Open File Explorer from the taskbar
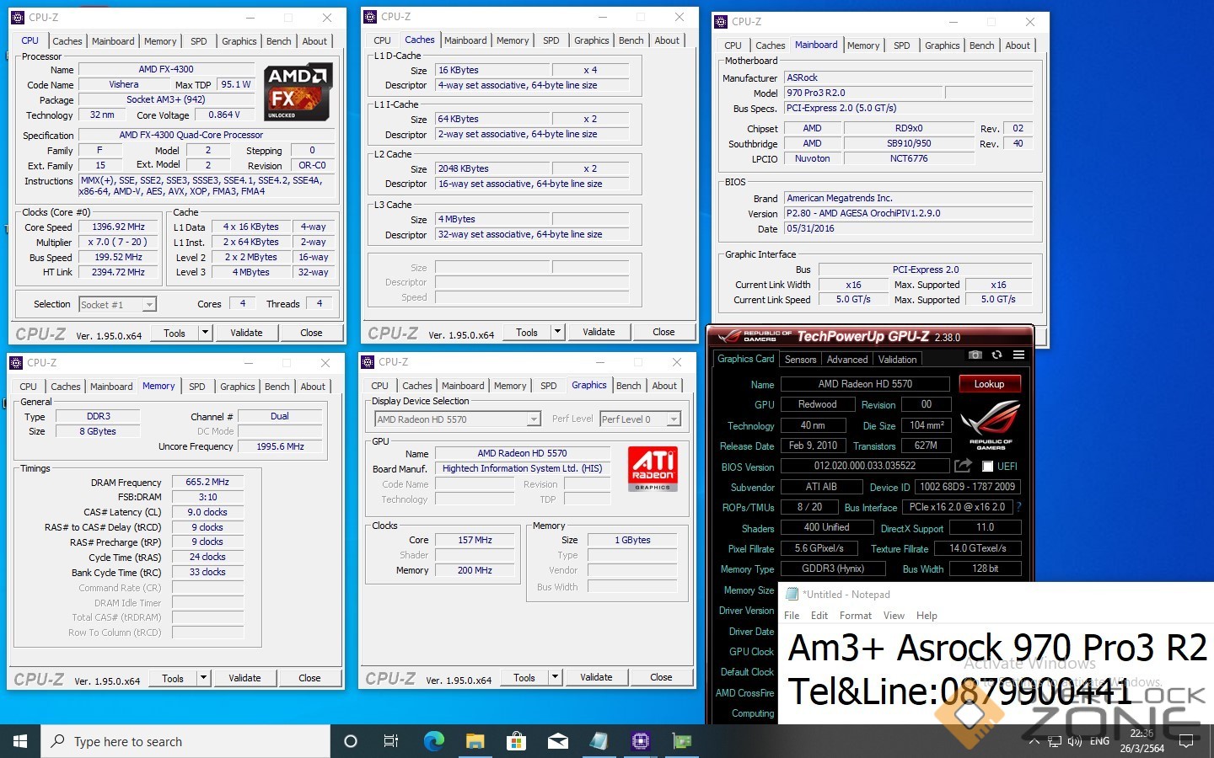 point(475,741)
